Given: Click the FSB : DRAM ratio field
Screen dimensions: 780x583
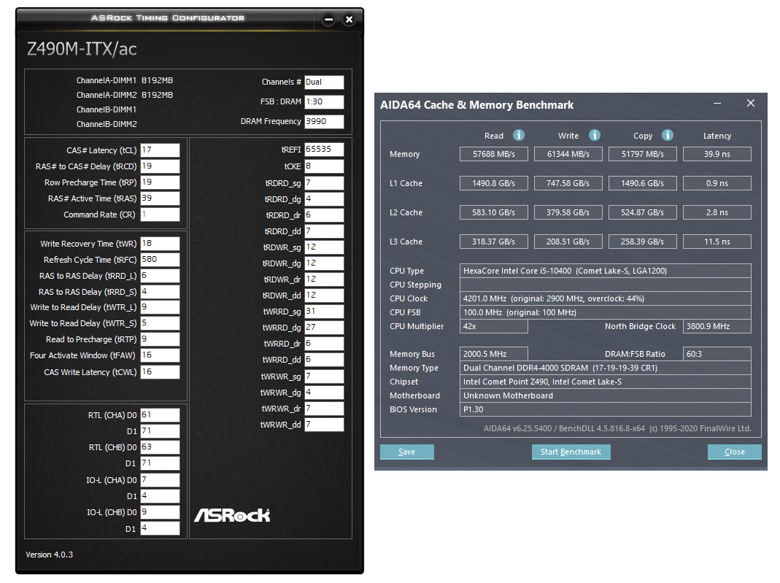Looking at the screenshot, I should point(324,101).
